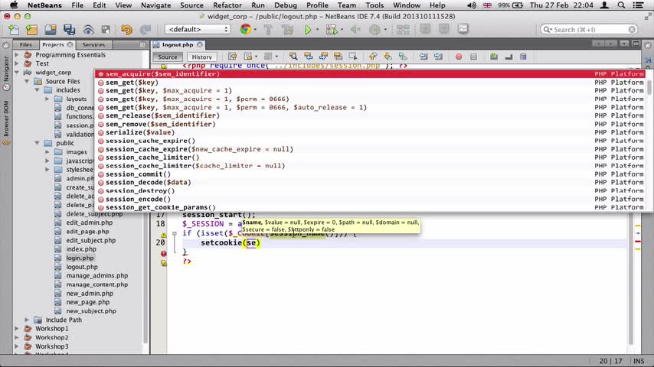Viewport: 654px width, 367px height.
Task: Open the project configuration default dropdown
Action: (x=198, y=29)
